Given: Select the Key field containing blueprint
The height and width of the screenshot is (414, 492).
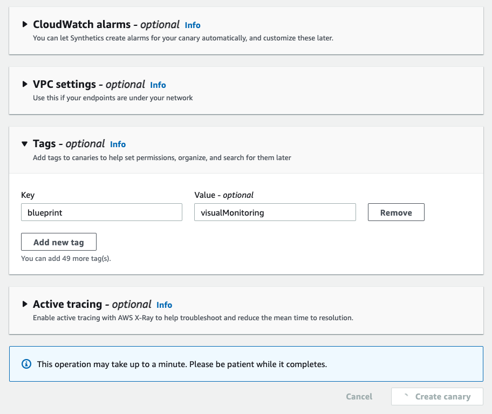Looking at the screenshot, I should click(101, 212).
